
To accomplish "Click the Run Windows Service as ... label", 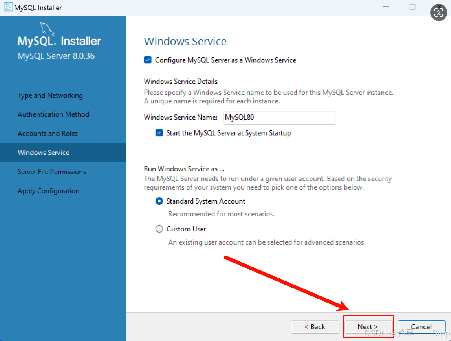I will tap(184, 169).
